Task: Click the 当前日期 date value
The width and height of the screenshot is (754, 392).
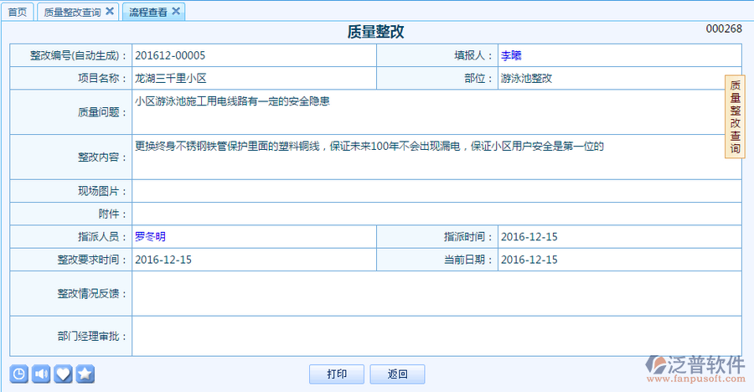Action: coord(529,260)
